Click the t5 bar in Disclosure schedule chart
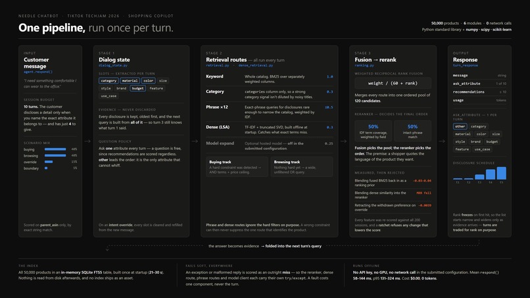Viewport: 530px width, 298px height. [x=501, y=173]
